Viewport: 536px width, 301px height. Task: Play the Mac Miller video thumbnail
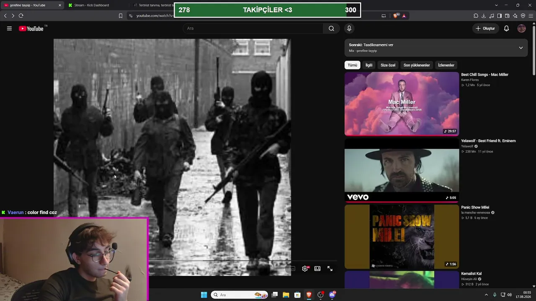(x=402, y=104)
